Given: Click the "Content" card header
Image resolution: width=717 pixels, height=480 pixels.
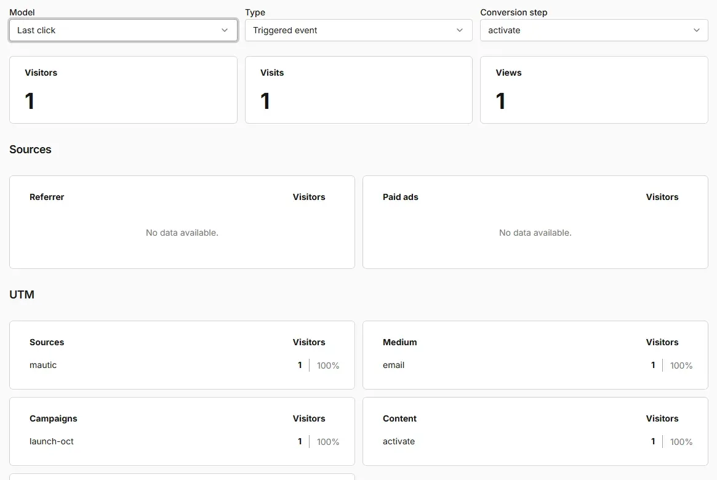Looking at the screenshot, I should tap(399, 418).
